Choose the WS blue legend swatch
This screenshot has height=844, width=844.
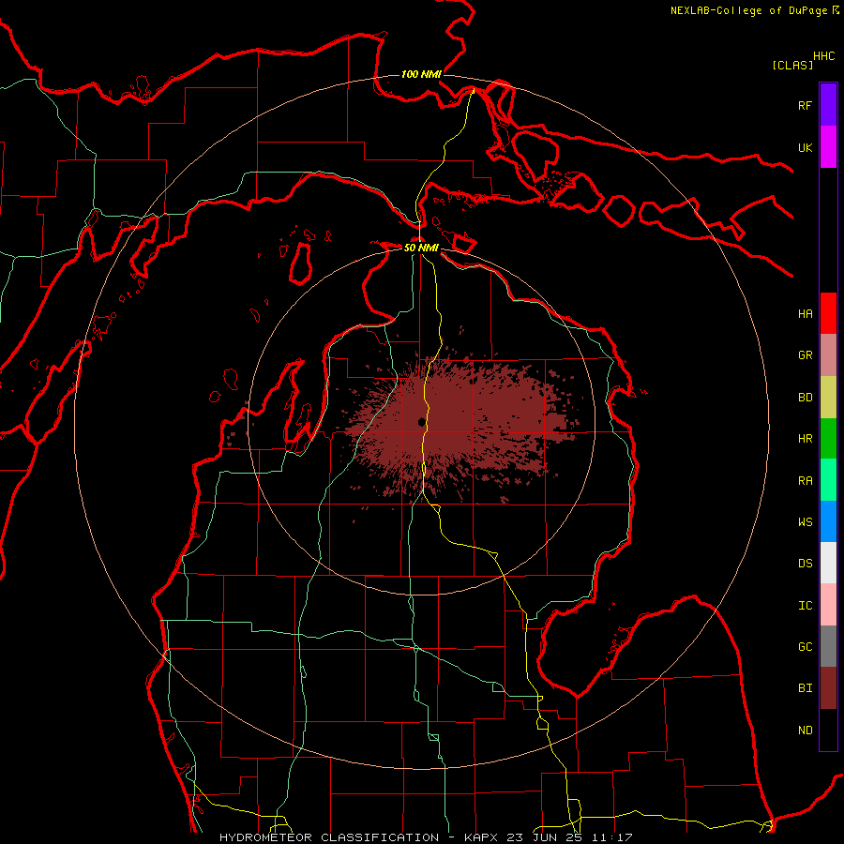tap(828, 521)
